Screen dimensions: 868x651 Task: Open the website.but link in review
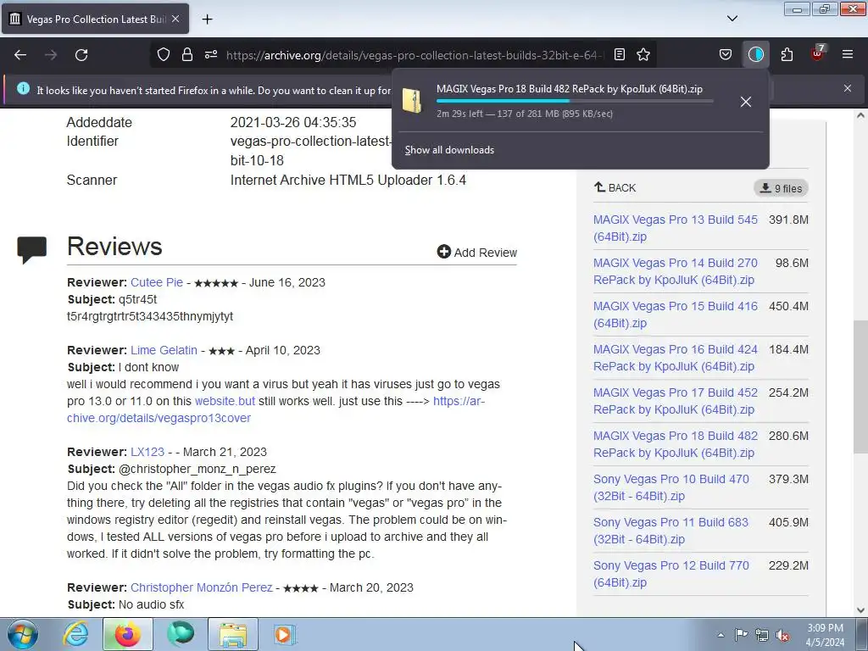click(x=225, y=401)
